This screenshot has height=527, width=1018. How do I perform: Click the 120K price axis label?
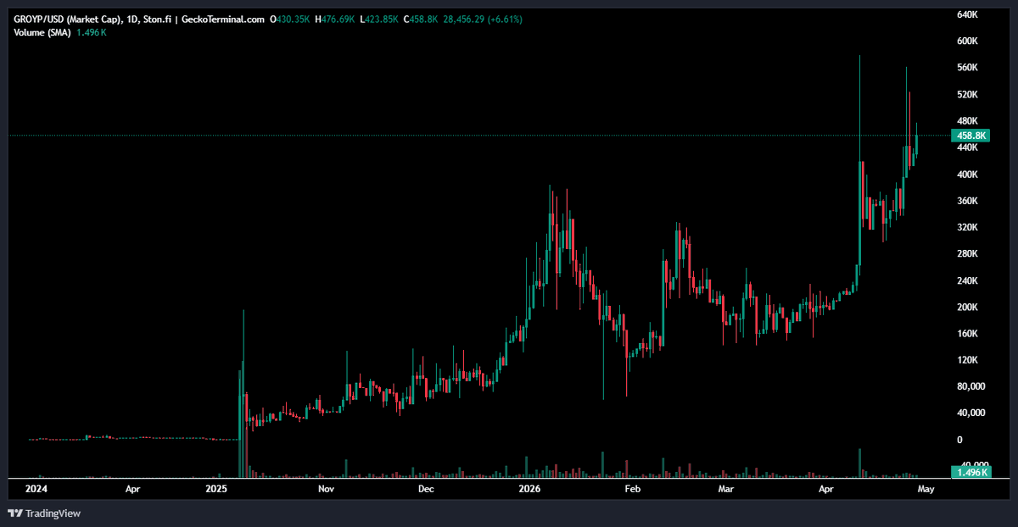[968, 360]
